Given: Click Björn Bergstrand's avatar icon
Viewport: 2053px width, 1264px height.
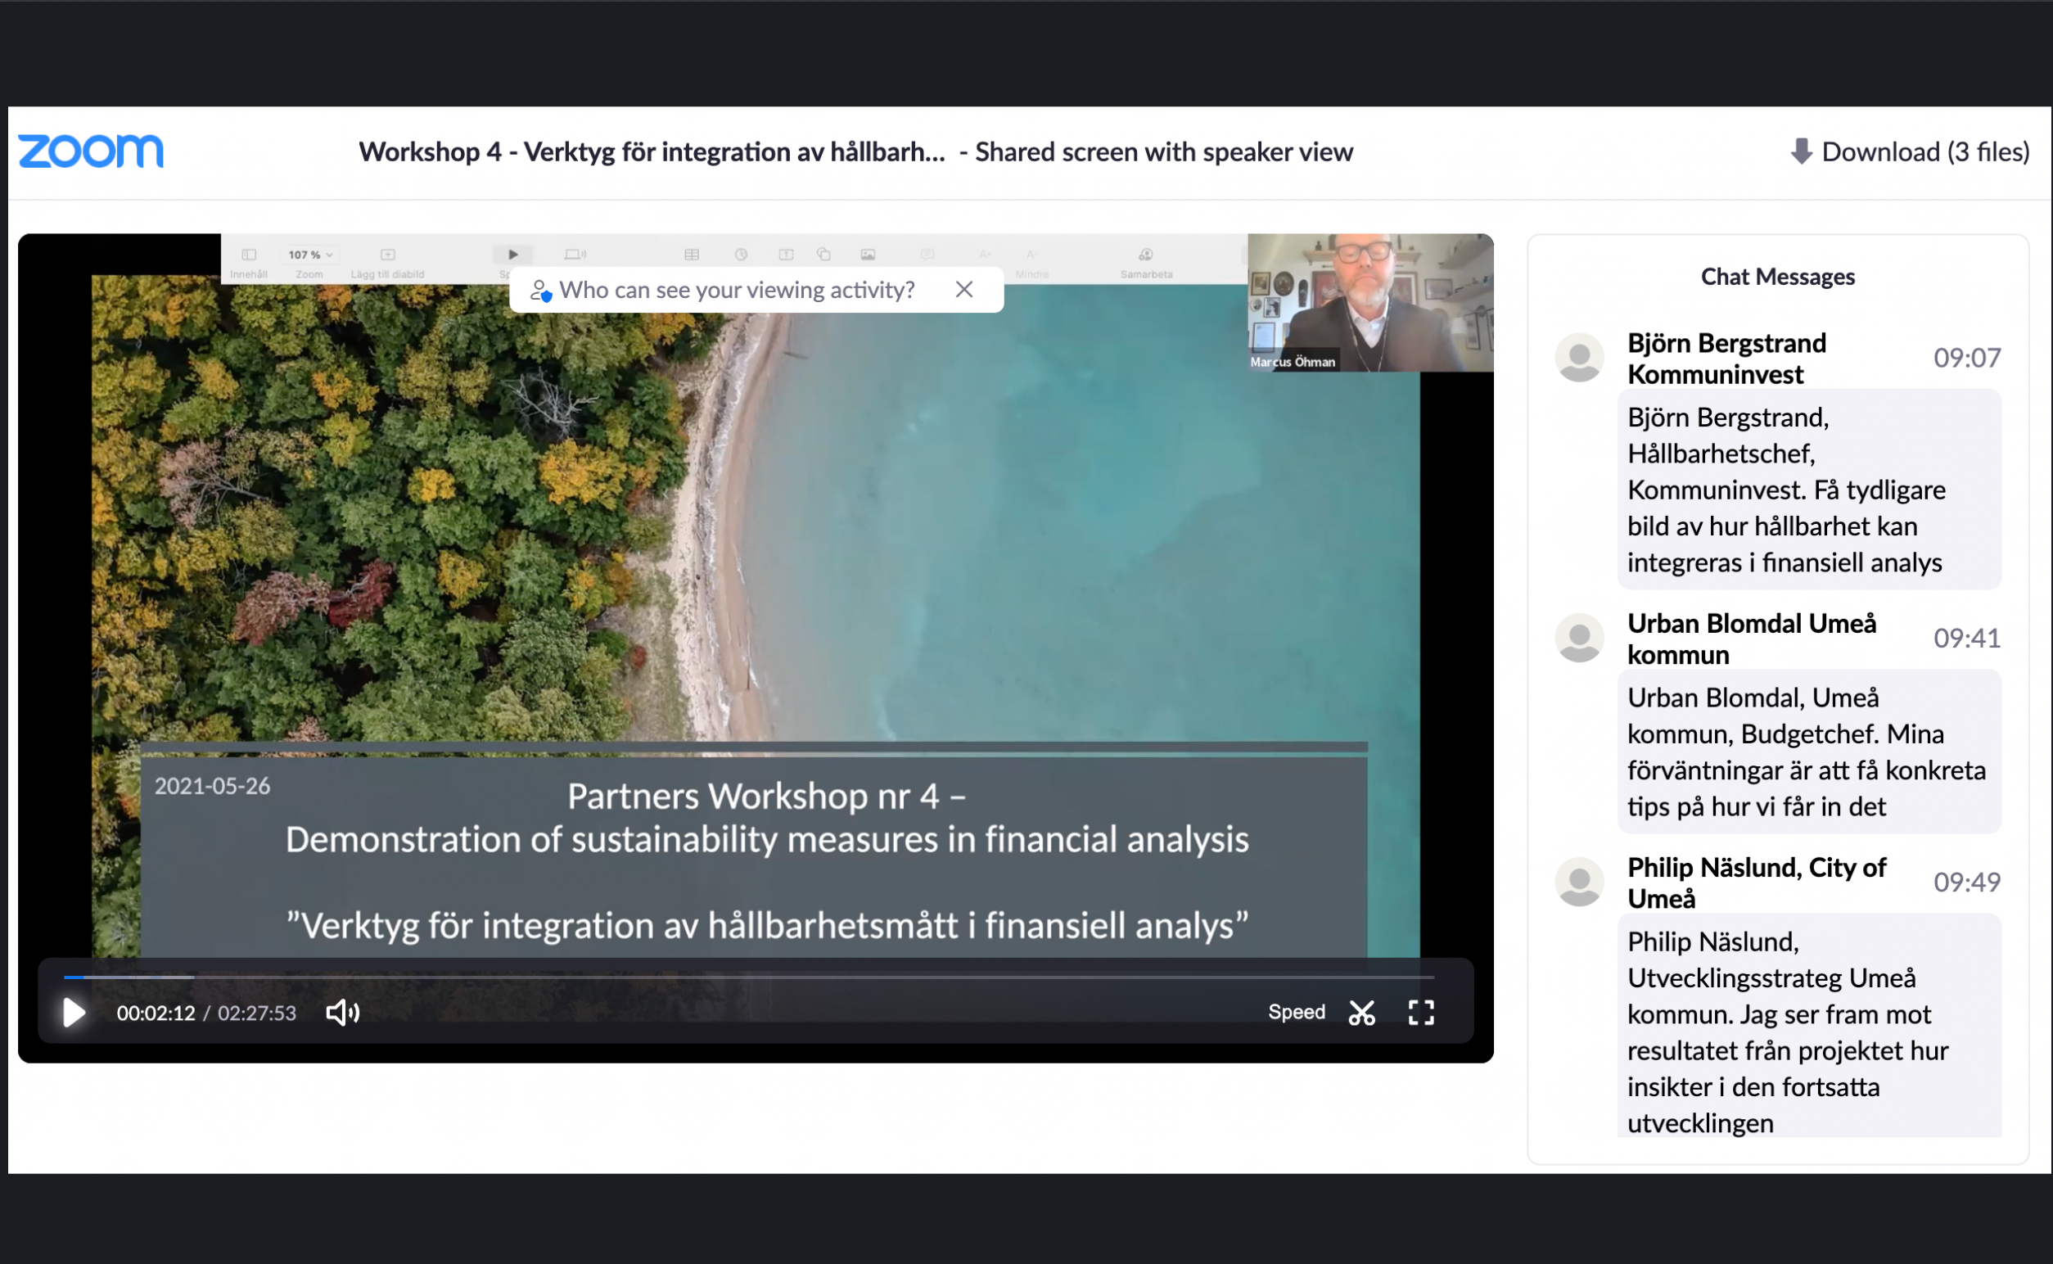Looking at the screenshot, I should tap(1578, 358).
